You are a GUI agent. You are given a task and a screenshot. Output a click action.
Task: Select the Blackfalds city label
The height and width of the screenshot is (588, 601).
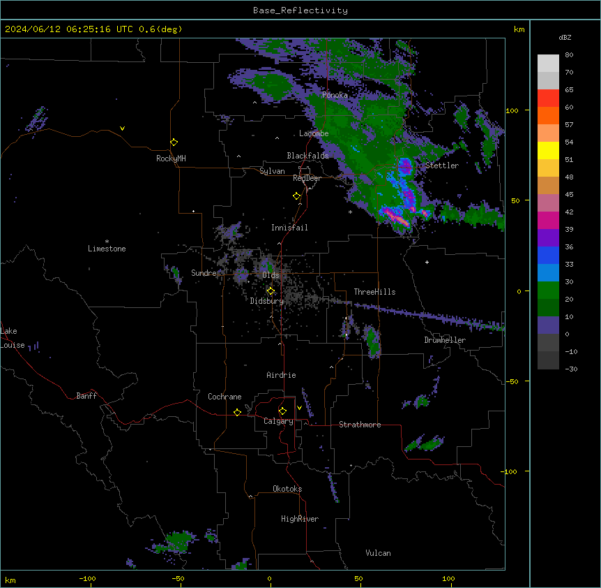click(x=307, y=156)
